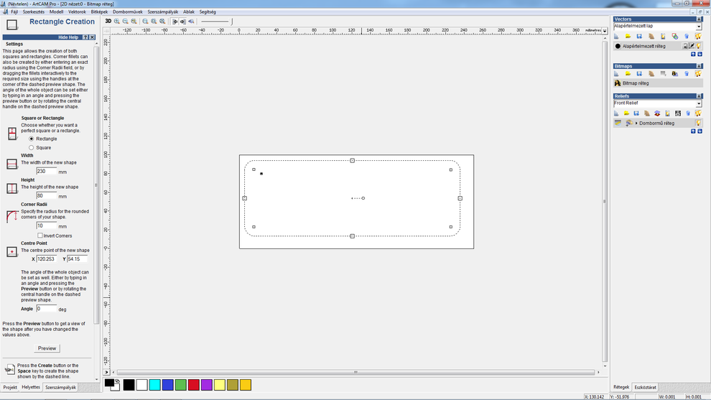Switch to the Szerszámpályák tab
The image size is (711, 400).
click(61, 387)
